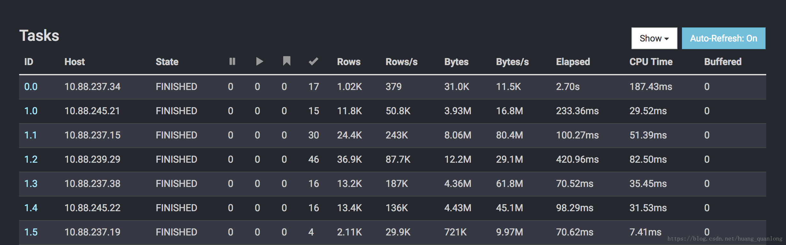Open task 1.5 link

pyautogui.click(x=31, y=232)
